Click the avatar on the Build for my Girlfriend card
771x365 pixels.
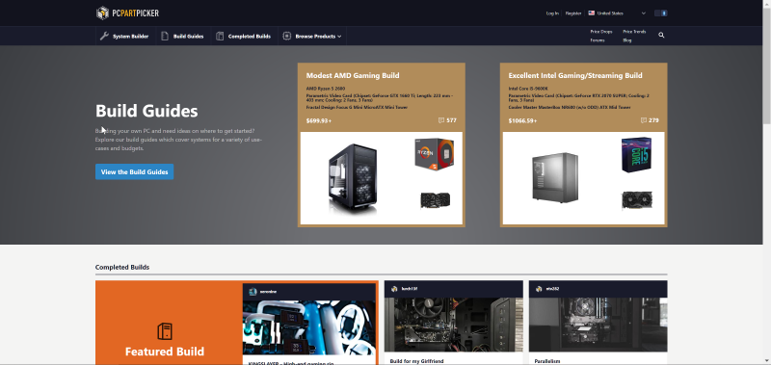pyautogui.click(x=394, y=289)
